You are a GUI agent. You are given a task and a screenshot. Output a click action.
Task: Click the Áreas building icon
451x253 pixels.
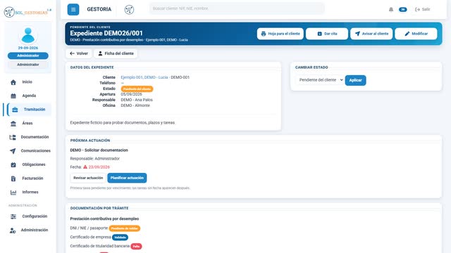tap(13, 124)
